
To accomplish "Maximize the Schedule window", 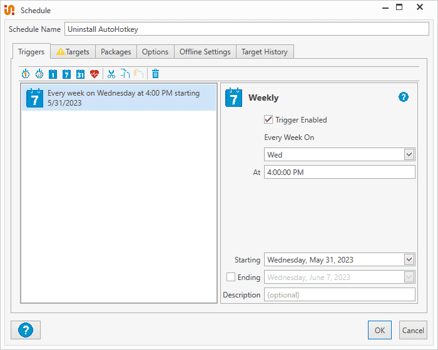I will [399, 7].
